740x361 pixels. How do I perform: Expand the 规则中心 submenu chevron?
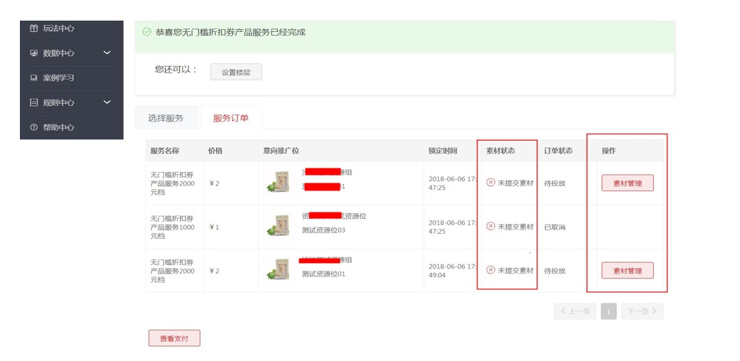(107, 102)
